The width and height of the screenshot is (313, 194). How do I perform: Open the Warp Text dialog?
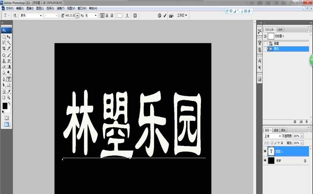127,15
